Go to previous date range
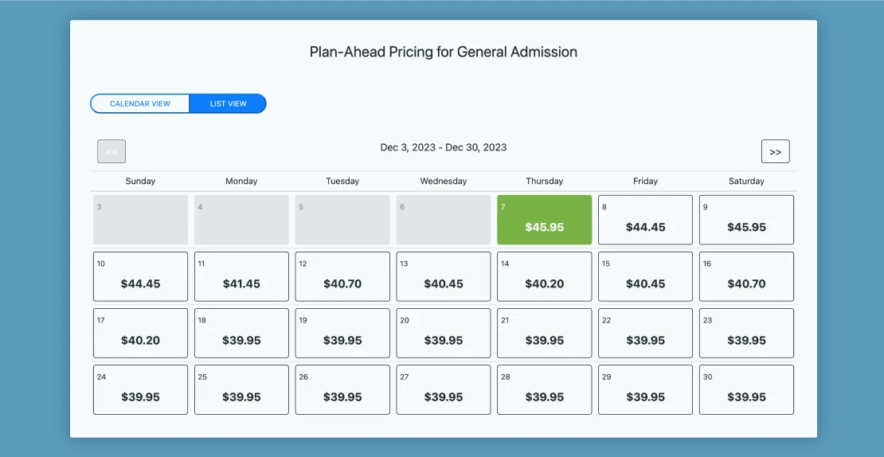This screenshot has width=884, height=457. pos(111,151)
